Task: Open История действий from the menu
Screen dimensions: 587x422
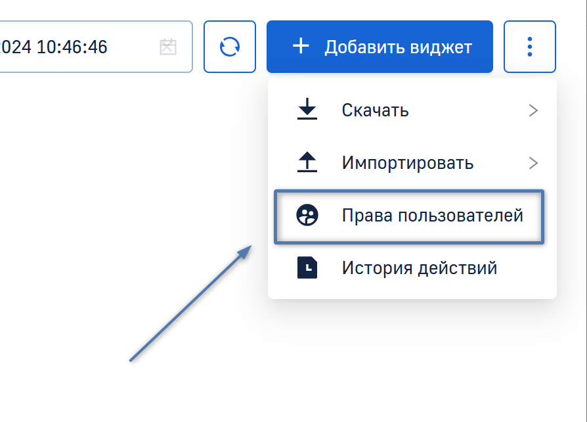Action: click(419, 268)
